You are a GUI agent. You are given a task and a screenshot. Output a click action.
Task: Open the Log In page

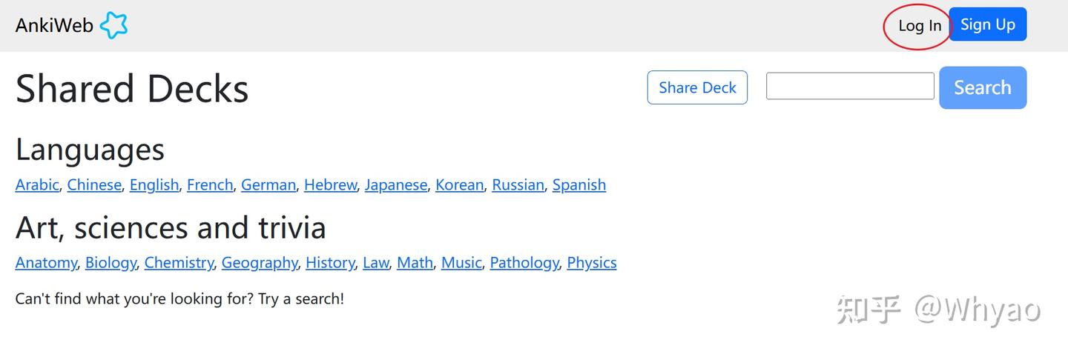tap(919, 25)
